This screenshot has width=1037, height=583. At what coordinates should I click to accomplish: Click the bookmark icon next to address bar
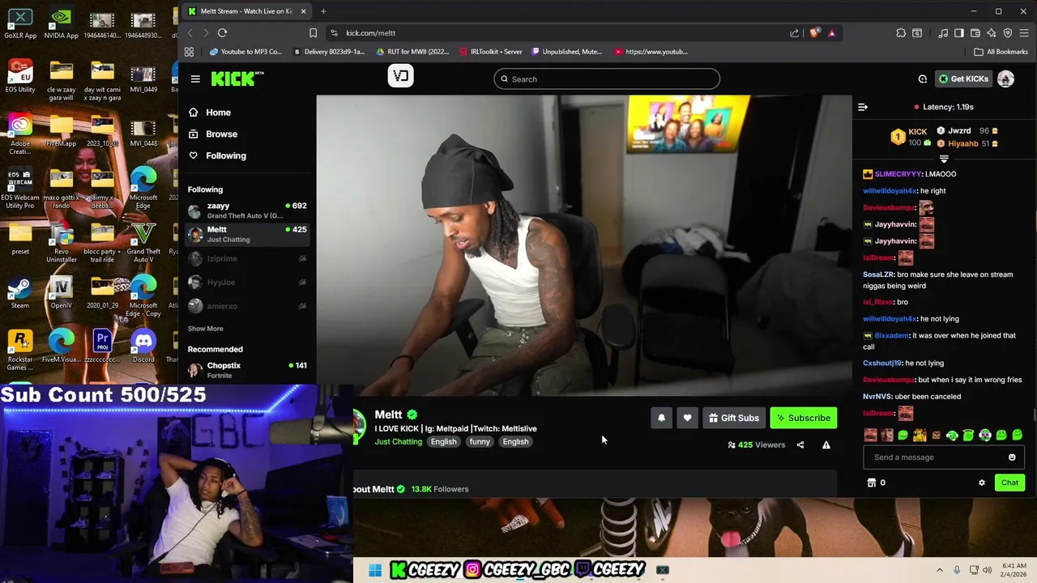[313, 33]
